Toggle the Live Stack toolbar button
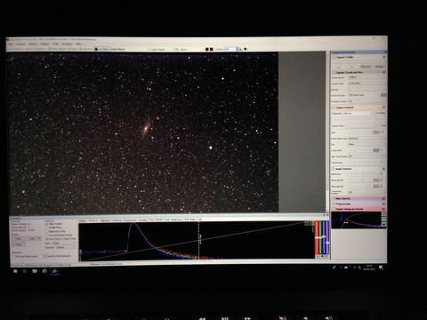The image size is (427, 320). click(x=102, y=49)
